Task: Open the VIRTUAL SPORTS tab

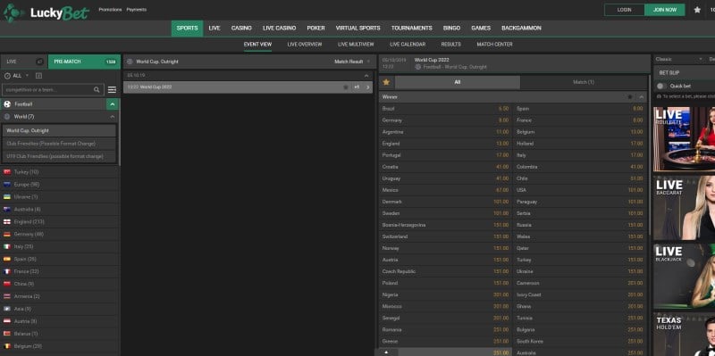Action: click(x=358, y=29)
